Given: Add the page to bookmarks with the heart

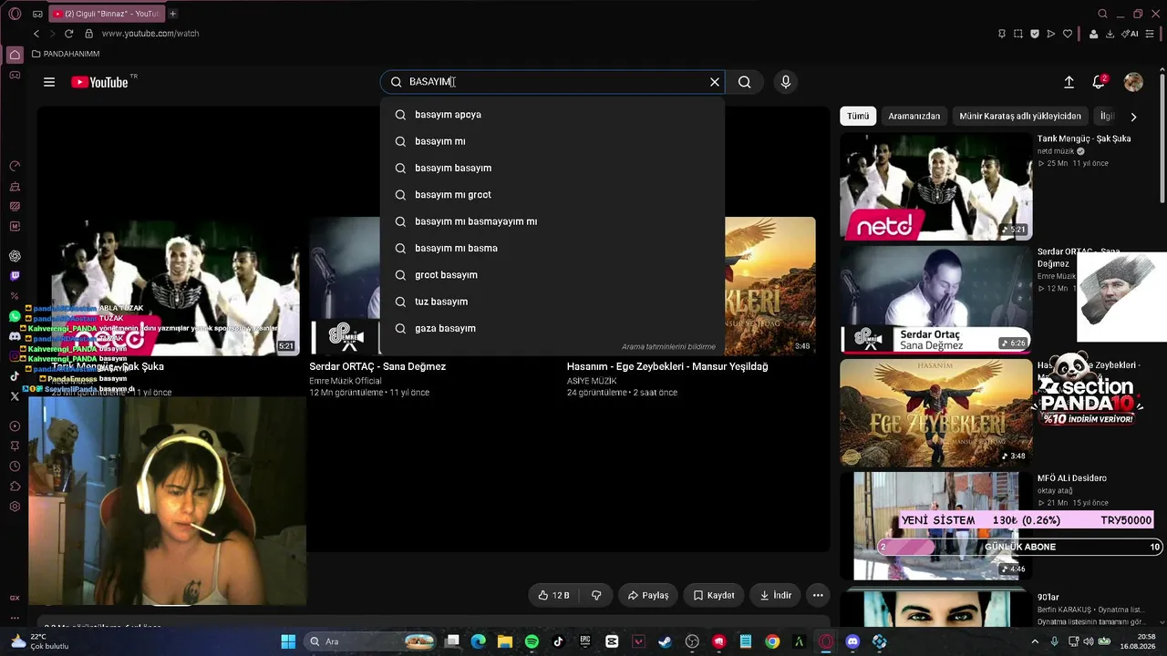Looking at the screenshot, I should click(x=1068, y=34).
